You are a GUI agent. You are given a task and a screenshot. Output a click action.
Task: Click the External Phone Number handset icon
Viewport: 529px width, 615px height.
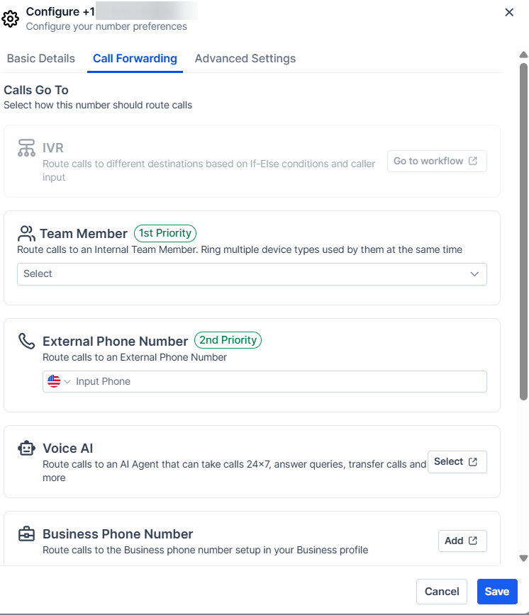[26, 341]
